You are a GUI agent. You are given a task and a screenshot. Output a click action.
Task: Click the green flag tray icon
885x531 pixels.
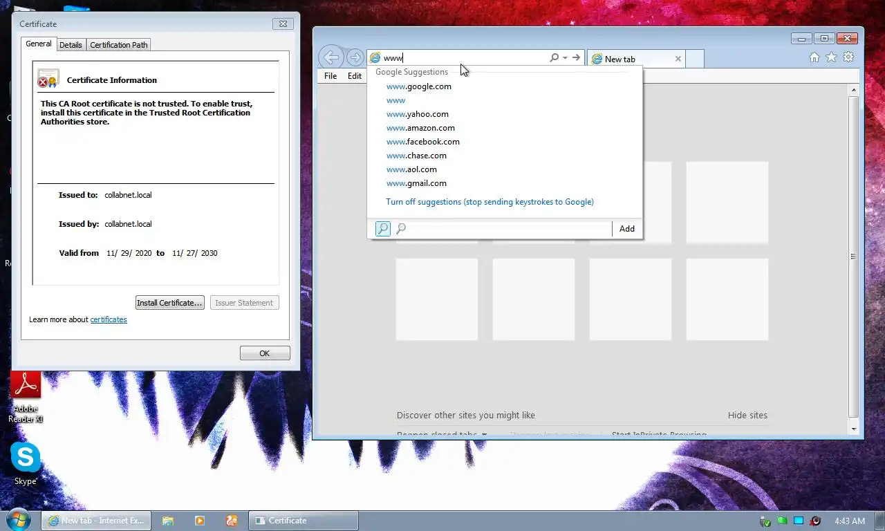tap(782, 521)
